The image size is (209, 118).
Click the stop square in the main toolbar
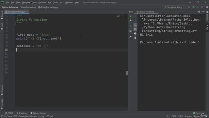point(202,7)
